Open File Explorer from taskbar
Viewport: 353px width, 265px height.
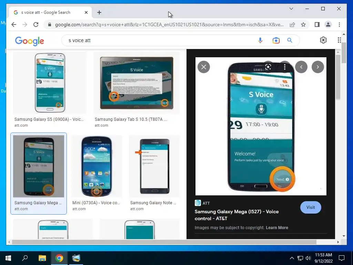click(42, 258)
